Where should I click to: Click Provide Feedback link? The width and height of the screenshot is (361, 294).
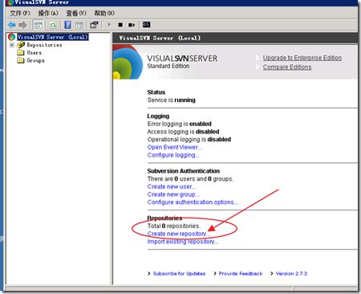click(x=241, y=274)
